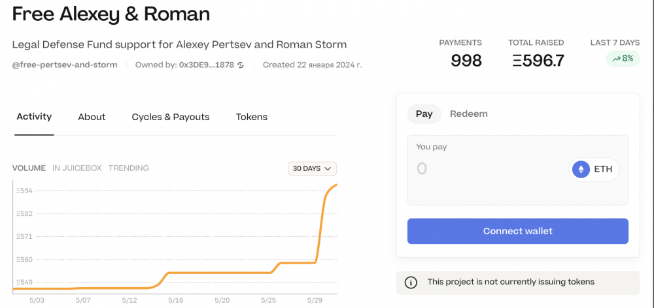Click the copy icon next to owner address

[x=241, y=65]
